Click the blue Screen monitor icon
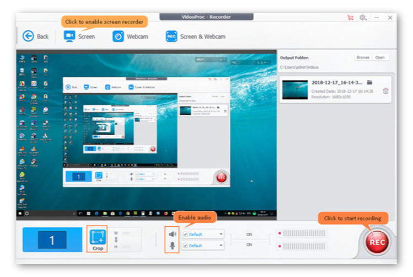The height and width of the screenshot is (277, 413). tap(69, 36)
